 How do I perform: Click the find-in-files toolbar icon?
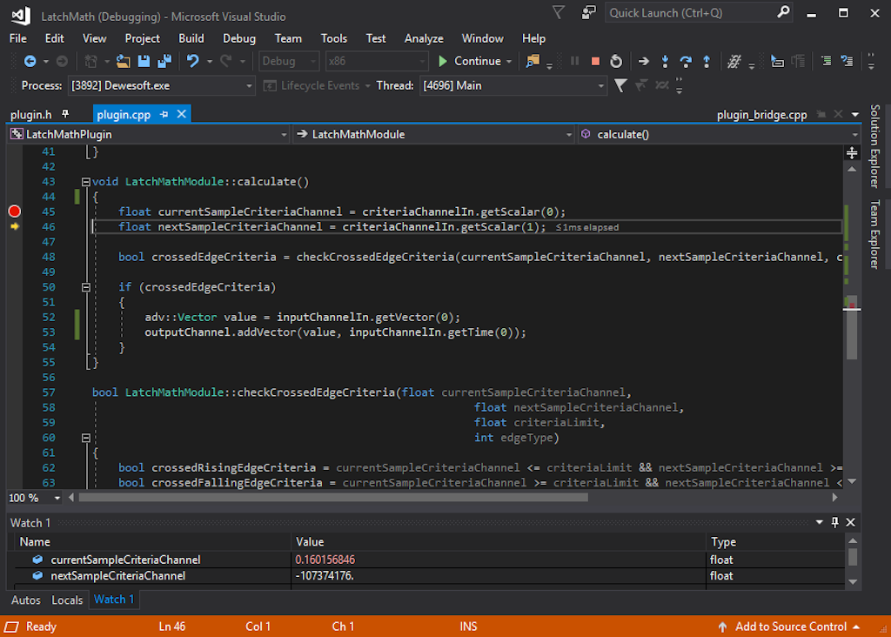[x=533, y=62]
